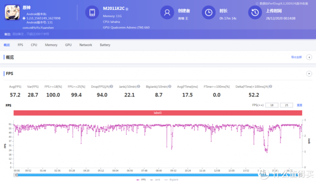Click the creator user profile icon
Image resolution: width=316 pixels, height=182 pixels.
(x=167, y=13)
